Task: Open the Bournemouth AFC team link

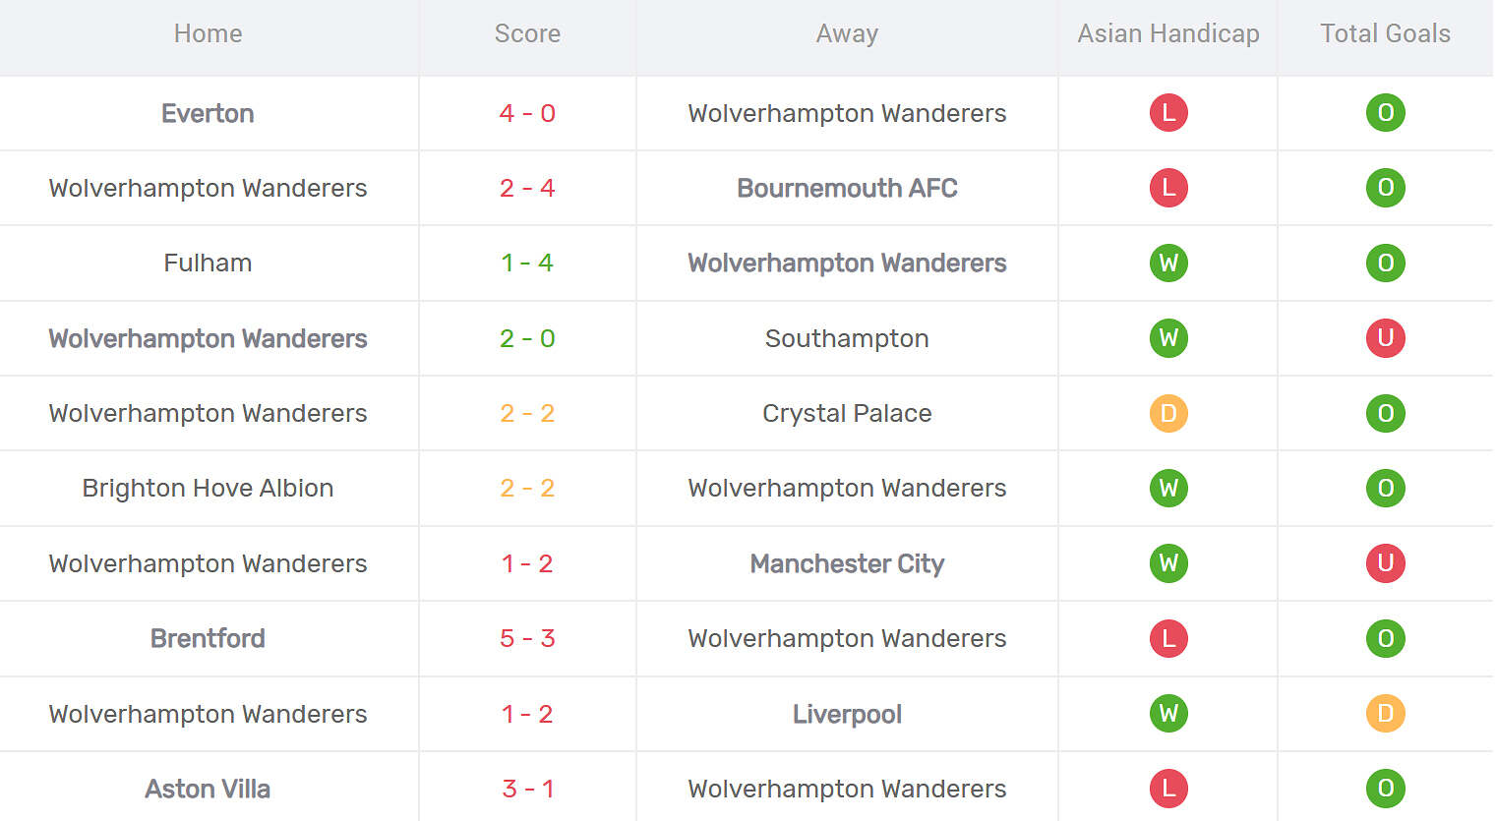Action: [847, 189]
